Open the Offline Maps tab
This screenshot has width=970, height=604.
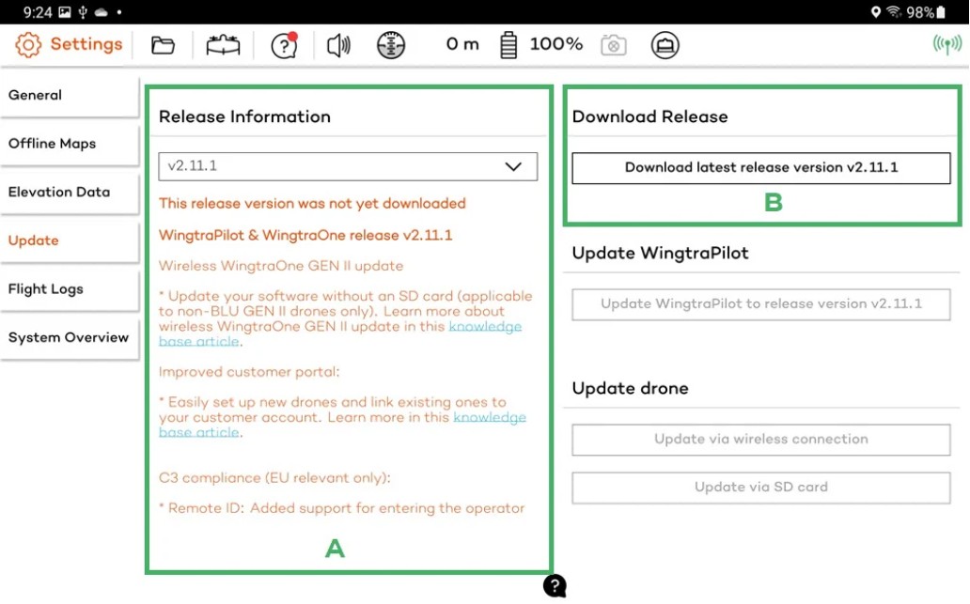pos(70,144)
